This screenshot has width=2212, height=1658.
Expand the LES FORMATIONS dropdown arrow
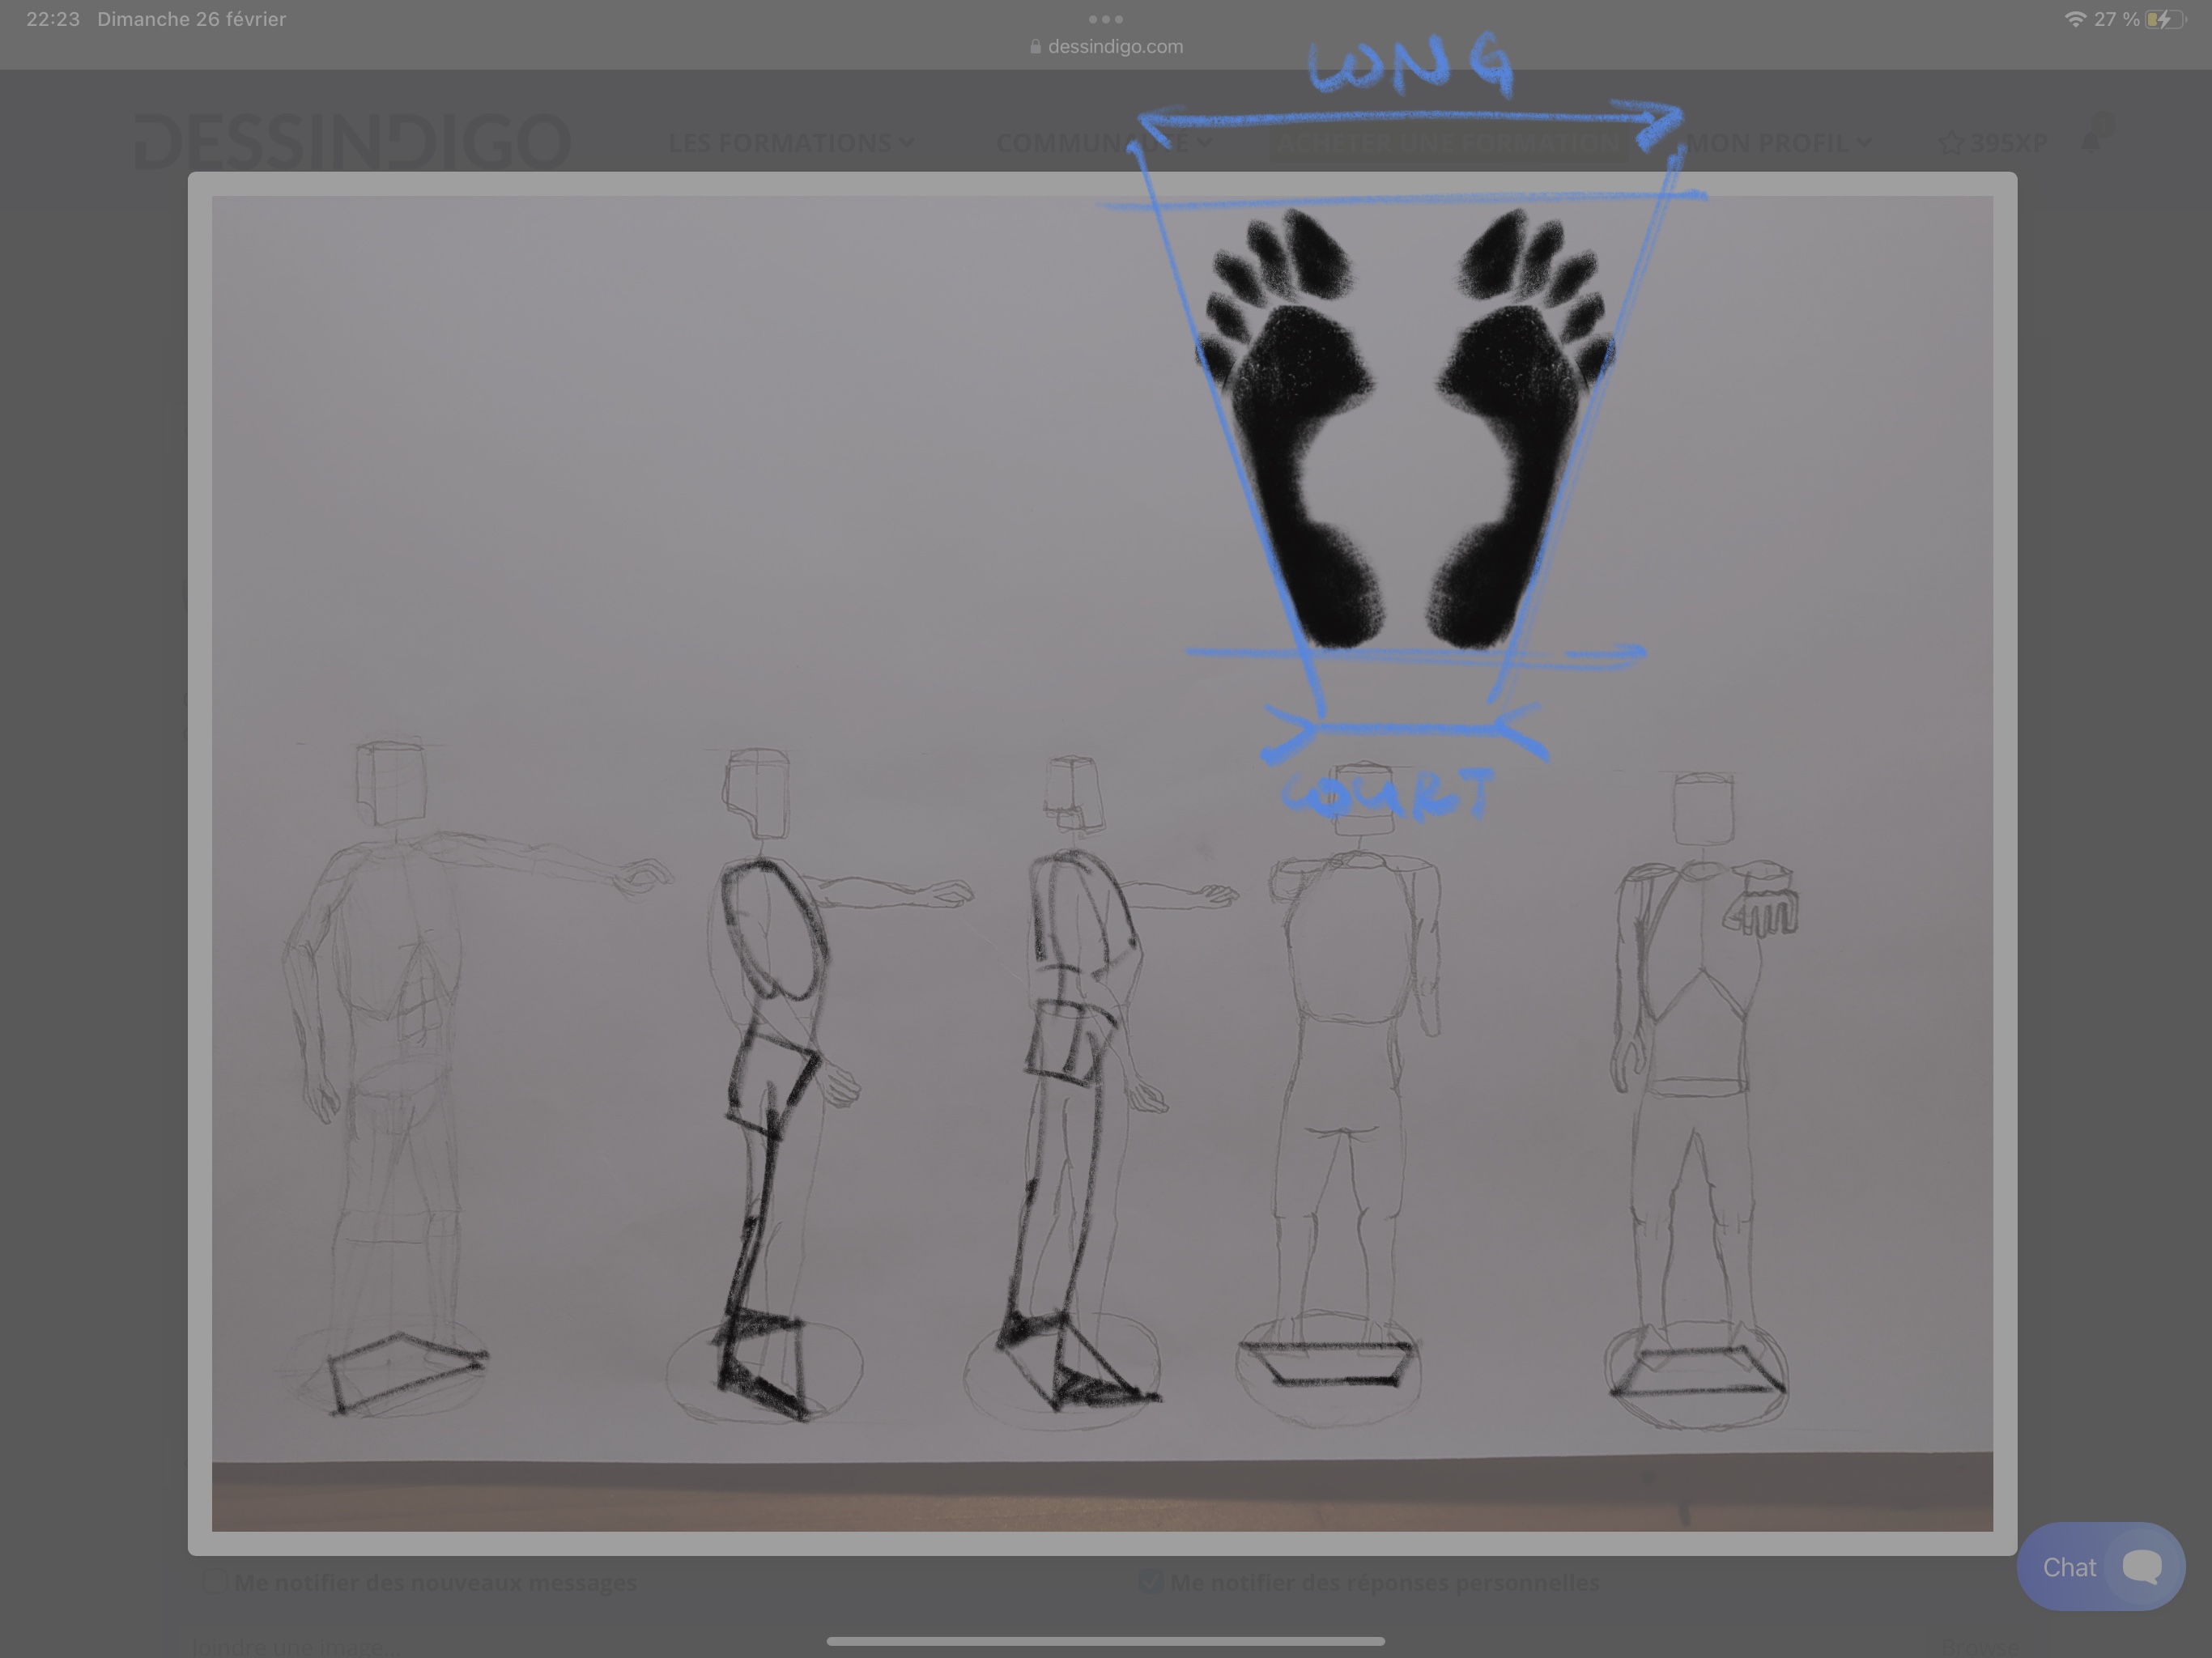point(907,143)
